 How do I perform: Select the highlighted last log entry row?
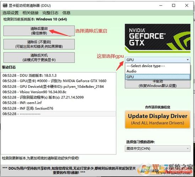(59, 114)
